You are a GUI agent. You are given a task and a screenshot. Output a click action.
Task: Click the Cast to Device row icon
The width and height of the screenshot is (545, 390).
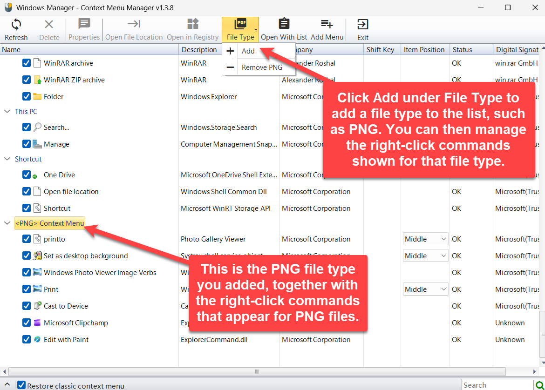coord(37,306)
